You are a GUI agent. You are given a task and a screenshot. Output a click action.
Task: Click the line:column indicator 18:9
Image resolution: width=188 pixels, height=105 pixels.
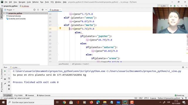(x=136, y=98)
